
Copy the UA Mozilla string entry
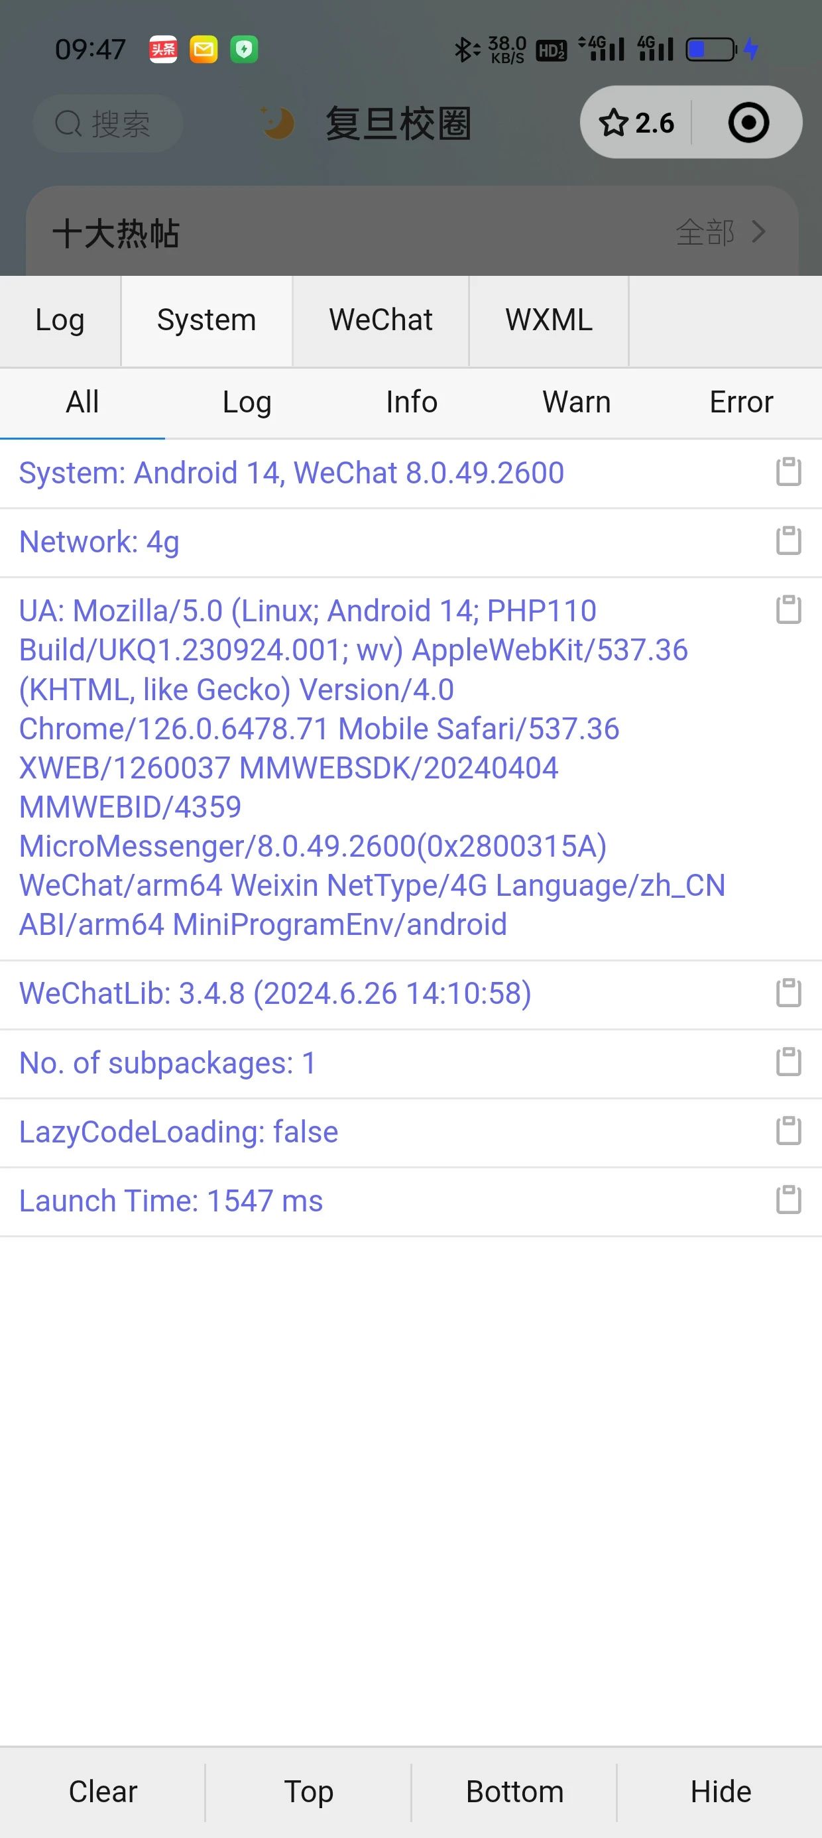pos(788,610)
